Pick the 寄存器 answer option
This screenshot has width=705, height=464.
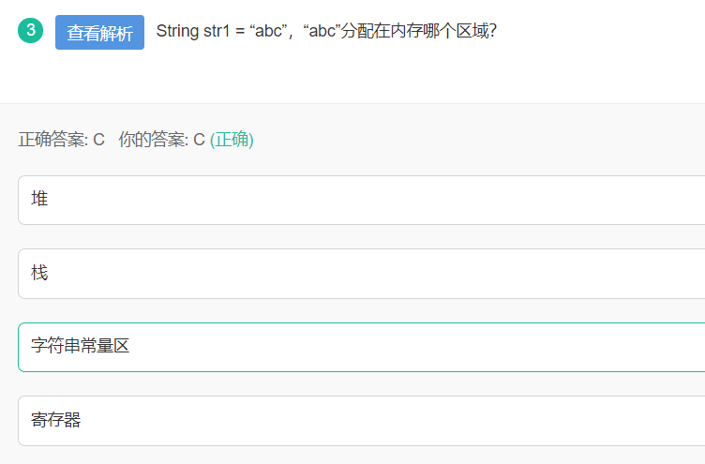click(361, 420)
